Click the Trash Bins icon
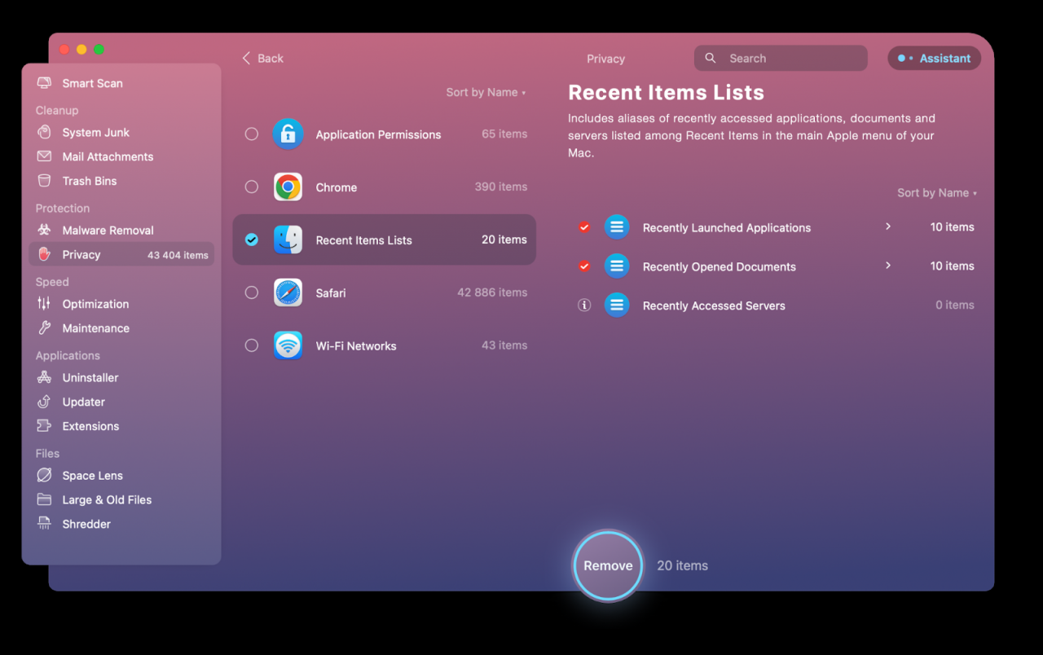This screenshot has height=655, width=1043. click(45, 181)
